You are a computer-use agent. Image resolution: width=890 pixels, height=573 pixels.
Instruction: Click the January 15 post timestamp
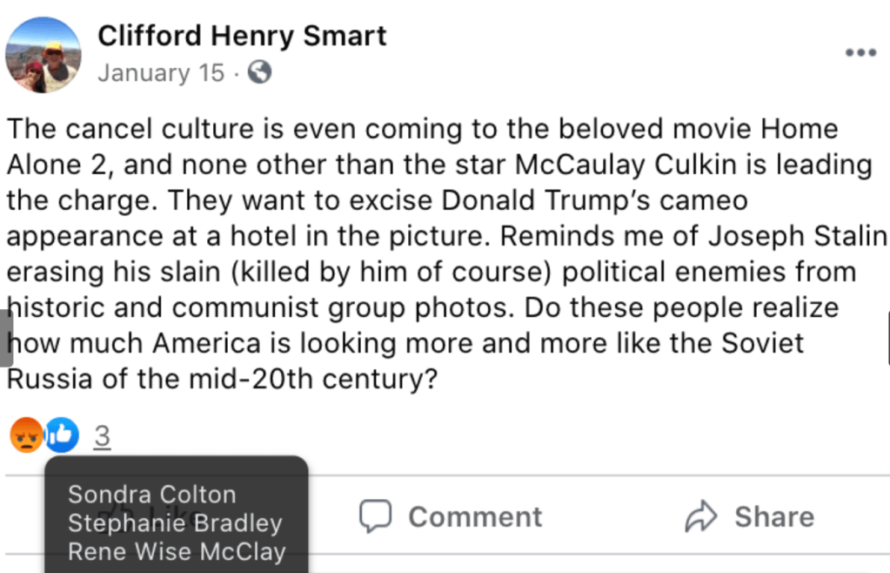click(x=161, y=73)
